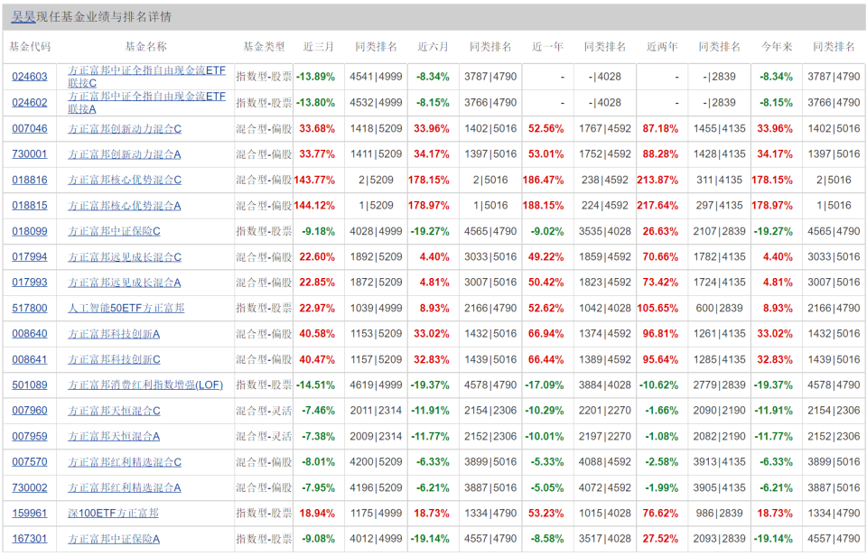867x556 pixels.
Task: Click fund code 008640
Action: (x=30, y=334)
